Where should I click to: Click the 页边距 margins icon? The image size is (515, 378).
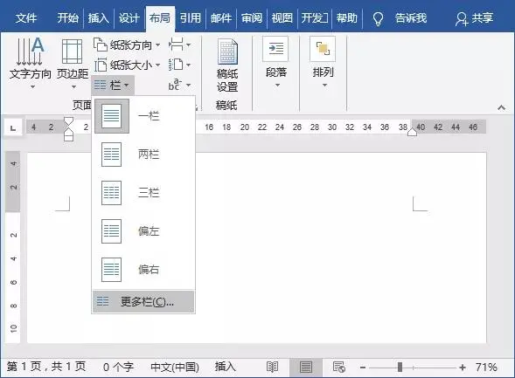pos(73,52)
